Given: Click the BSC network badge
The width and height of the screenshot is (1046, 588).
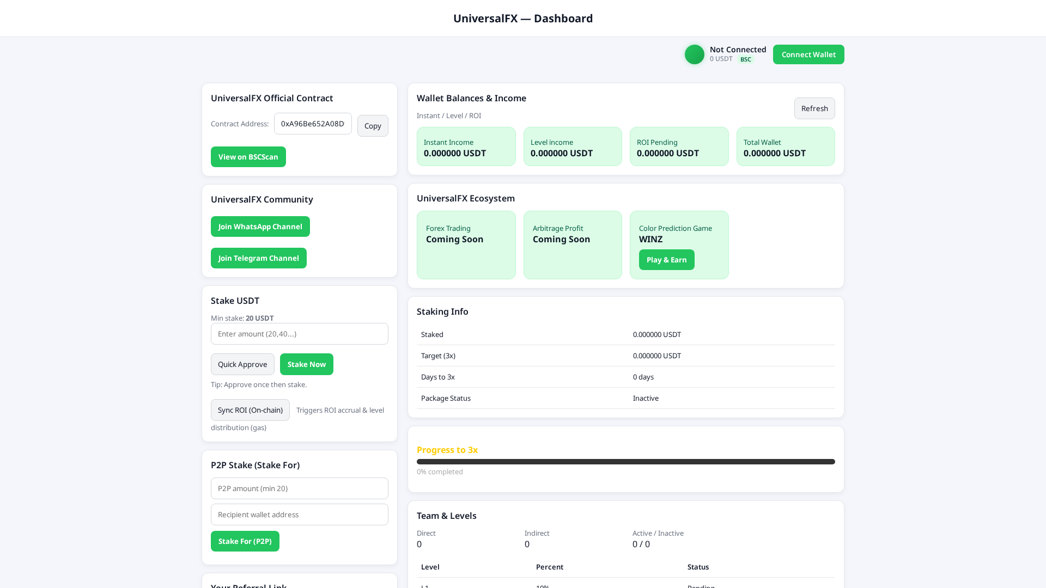Looking at the screenshot, I should [x=745, y=59].
